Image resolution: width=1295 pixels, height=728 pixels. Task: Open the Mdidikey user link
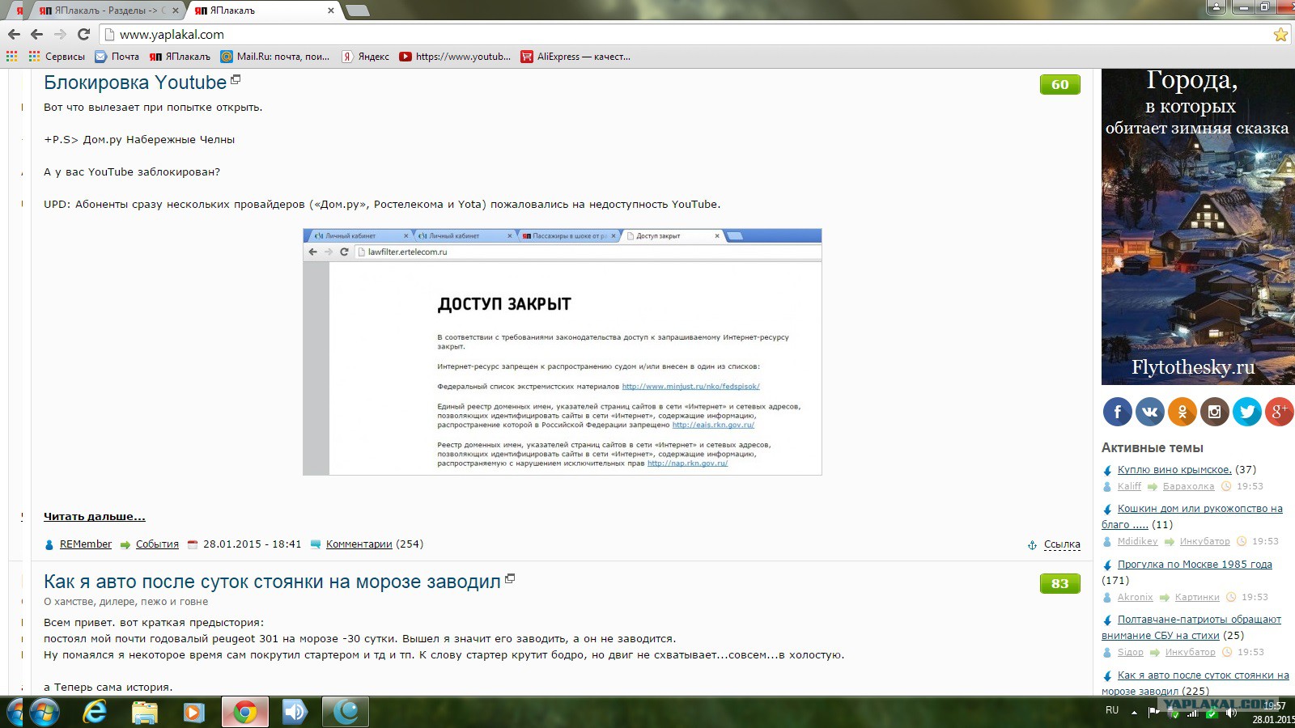(1137, 541)
